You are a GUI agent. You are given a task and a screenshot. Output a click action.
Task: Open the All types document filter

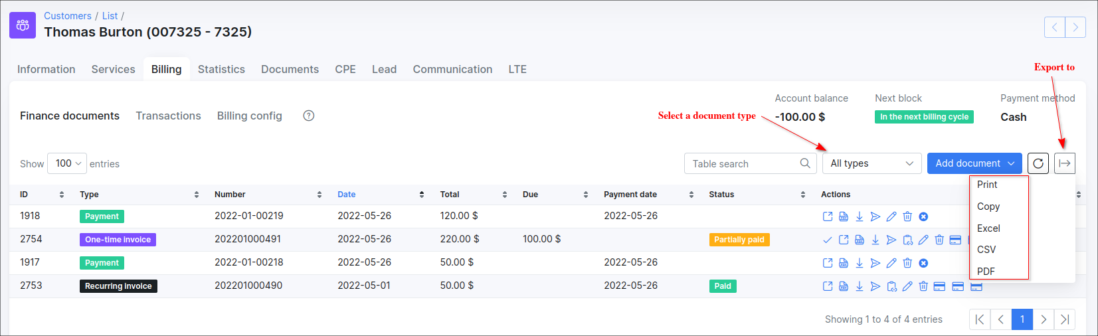(x=871, y=163)
